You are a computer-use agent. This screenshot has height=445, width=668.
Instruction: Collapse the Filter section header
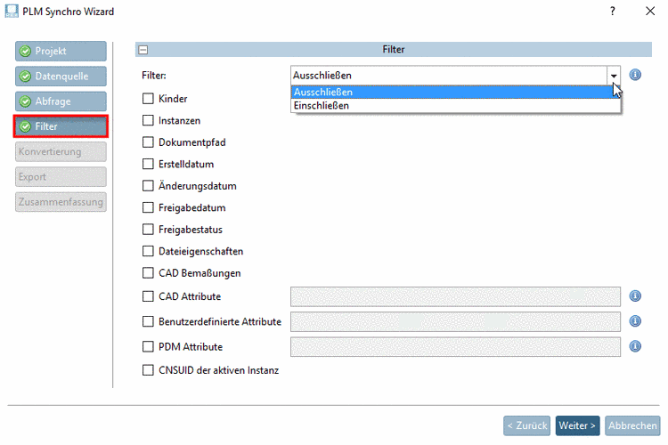click(143, 51)
